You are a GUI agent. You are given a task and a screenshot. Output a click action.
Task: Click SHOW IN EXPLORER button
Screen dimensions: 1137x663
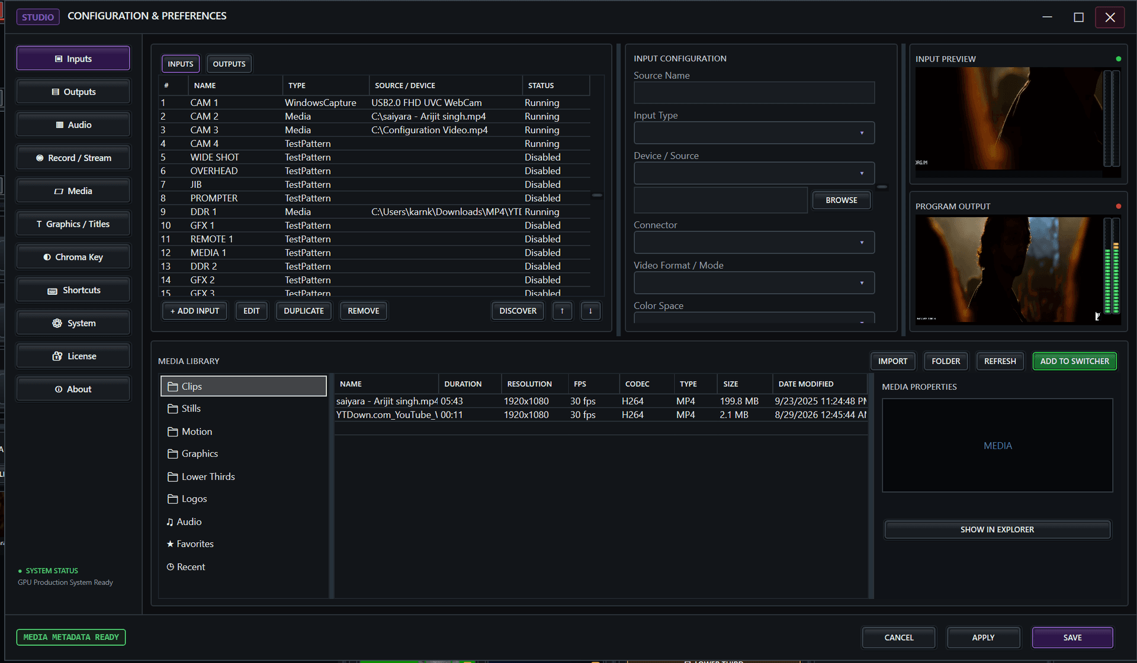[x=997, y=530]
